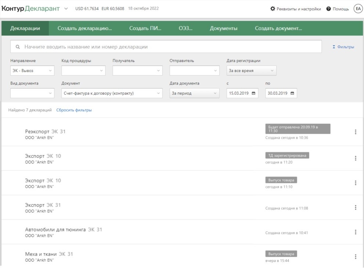Click 'Выпуск товара' badge in Меха и ткани row
Screen dimensions: 364x268
tap(281, 254)
